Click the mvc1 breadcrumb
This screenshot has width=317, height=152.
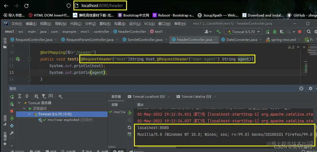pos(9,31)
